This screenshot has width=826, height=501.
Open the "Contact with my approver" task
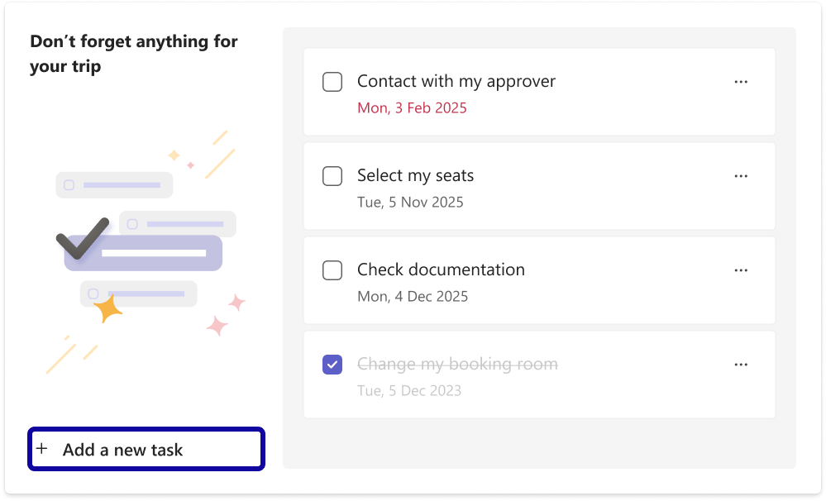[456, 81]
